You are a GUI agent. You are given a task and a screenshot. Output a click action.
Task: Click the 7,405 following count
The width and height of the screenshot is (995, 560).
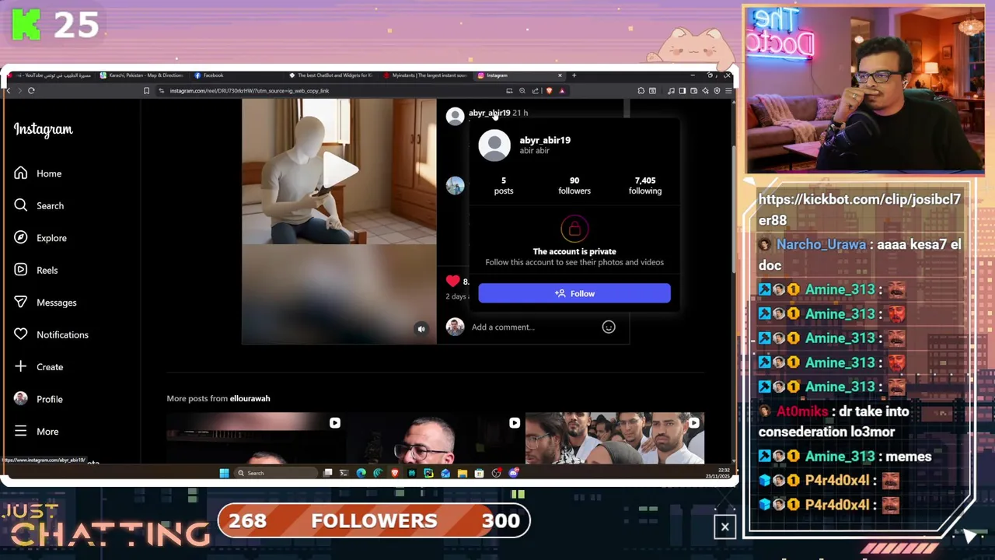point(645,185)
